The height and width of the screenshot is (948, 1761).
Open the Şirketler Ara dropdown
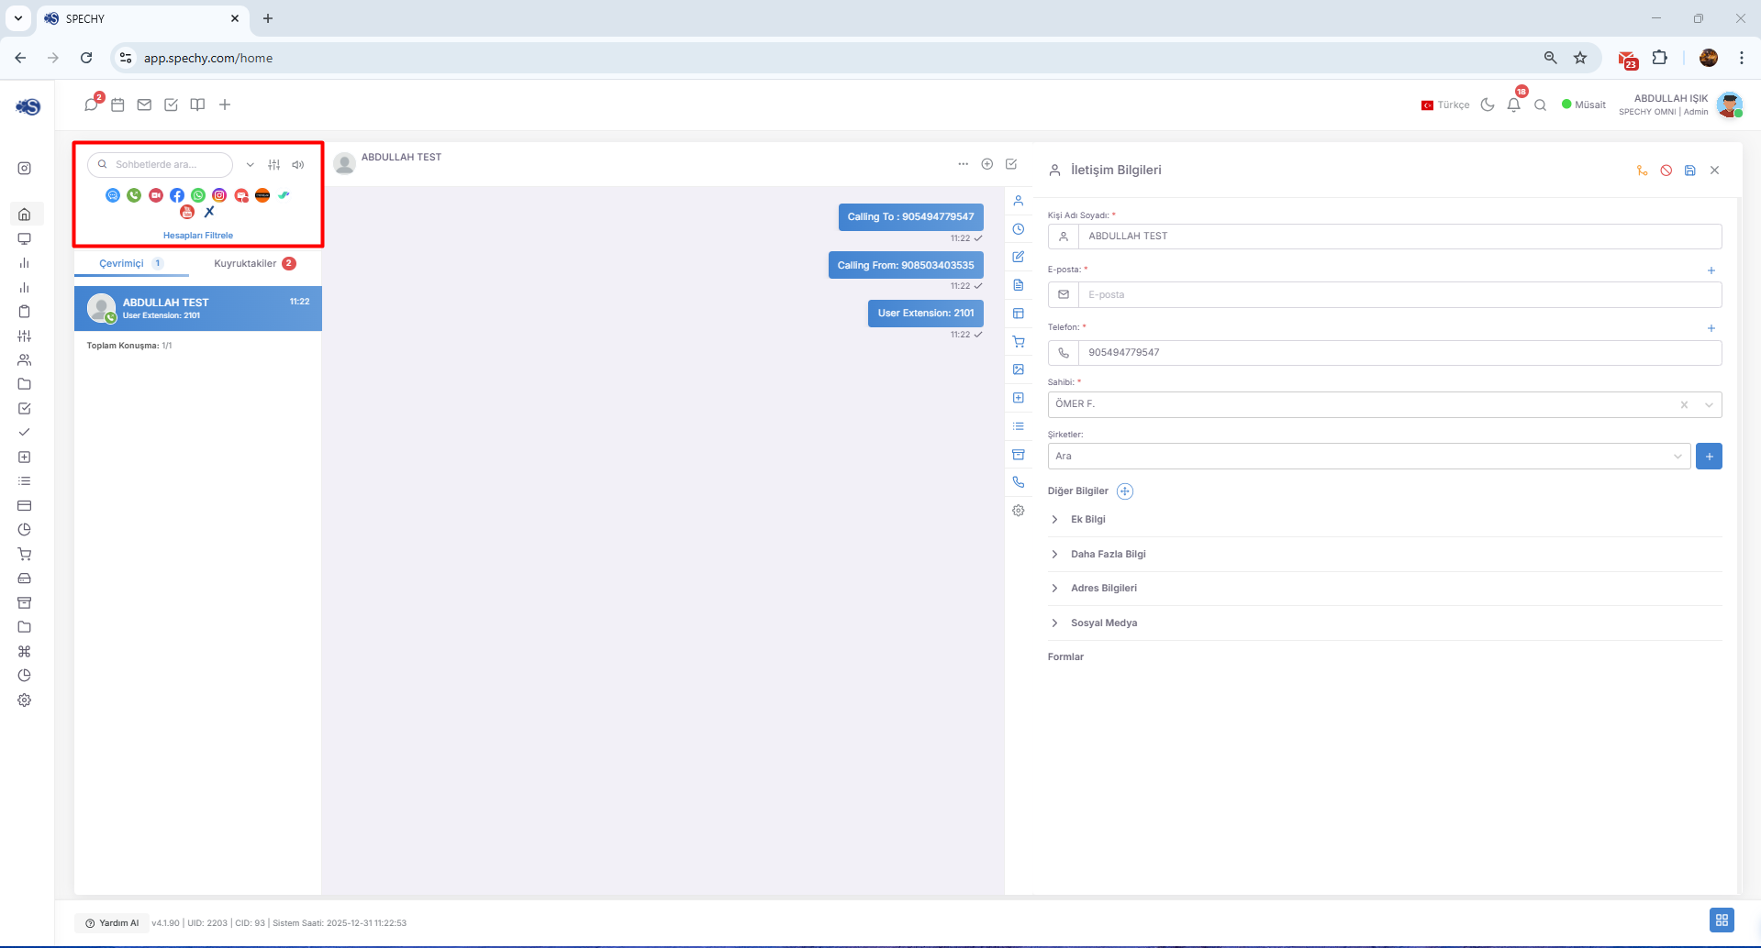coord(1369,457)
